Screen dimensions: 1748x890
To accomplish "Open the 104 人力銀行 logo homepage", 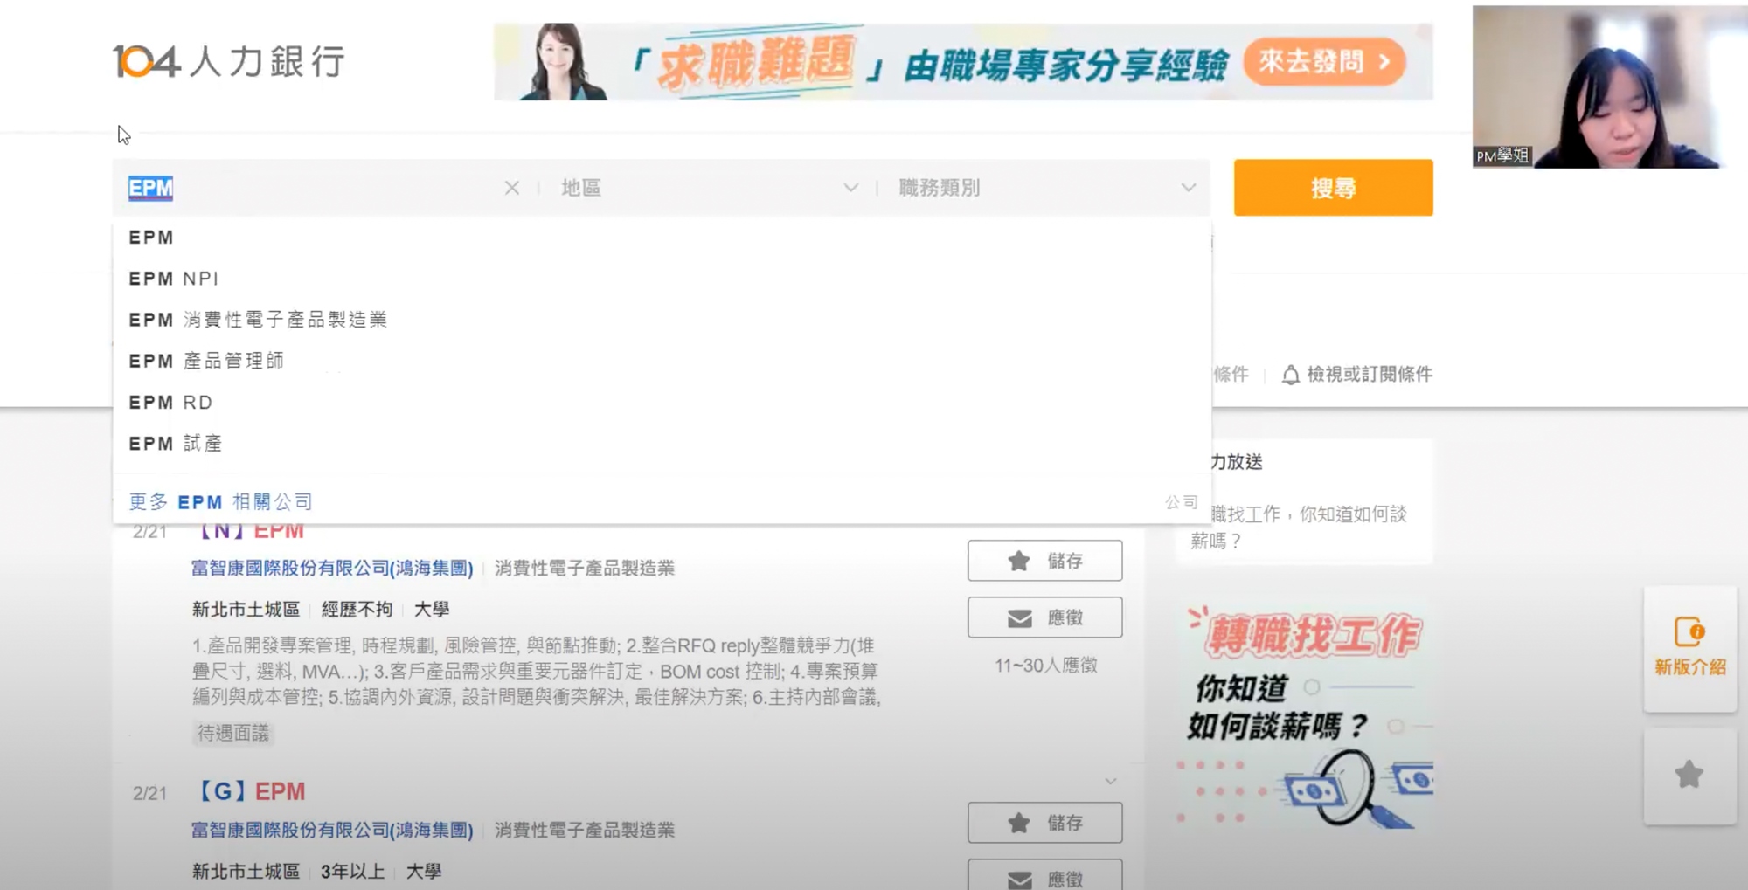I will 229,61.
